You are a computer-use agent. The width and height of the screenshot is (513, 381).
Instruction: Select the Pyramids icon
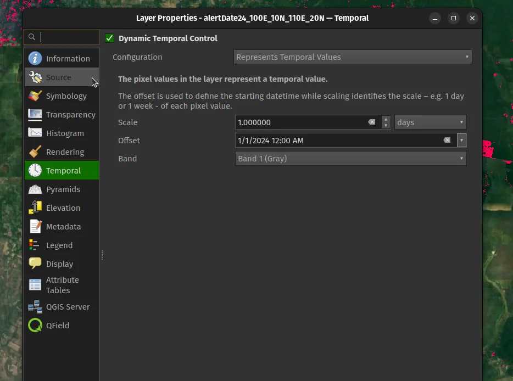click(35, 189)
